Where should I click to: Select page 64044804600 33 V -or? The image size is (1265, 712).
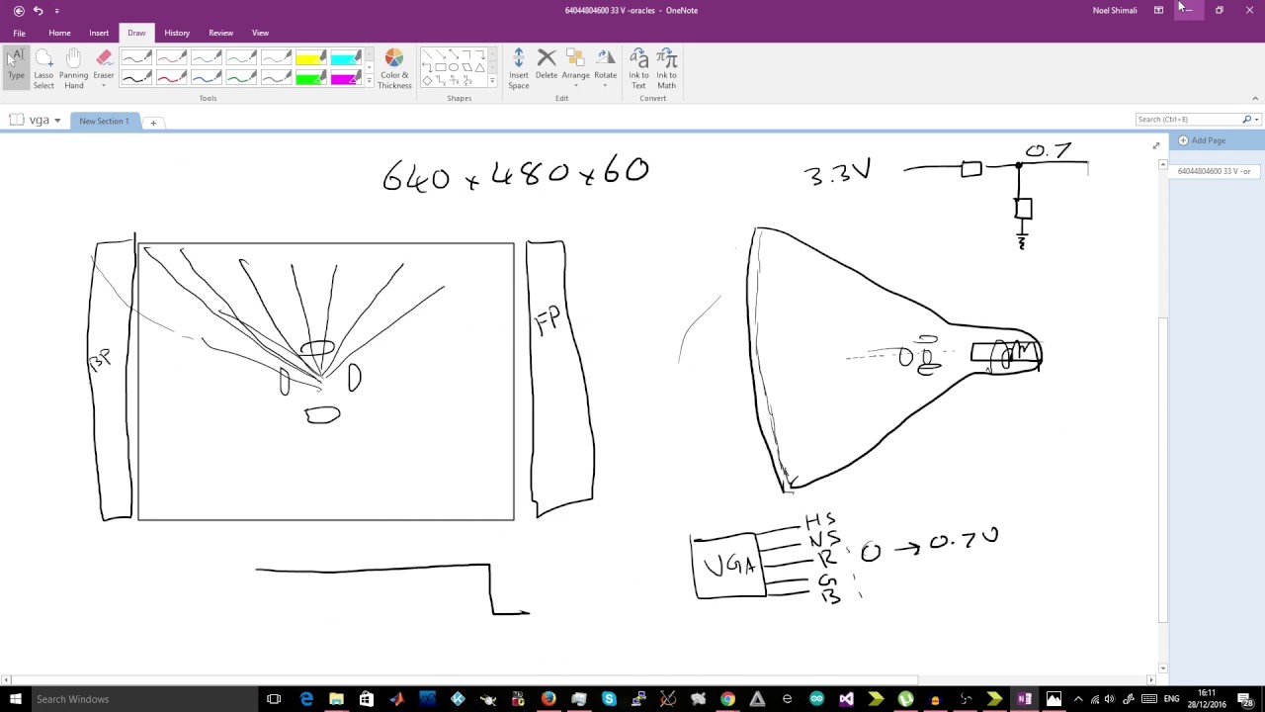pos(1214,171)
